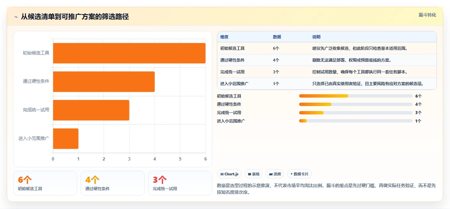Select the 数据卡片 chip
This screenshot has height=209, width=450.
[x=299, y=174]
